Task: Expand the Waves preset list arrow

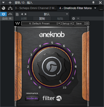Action: pos(59,23)
